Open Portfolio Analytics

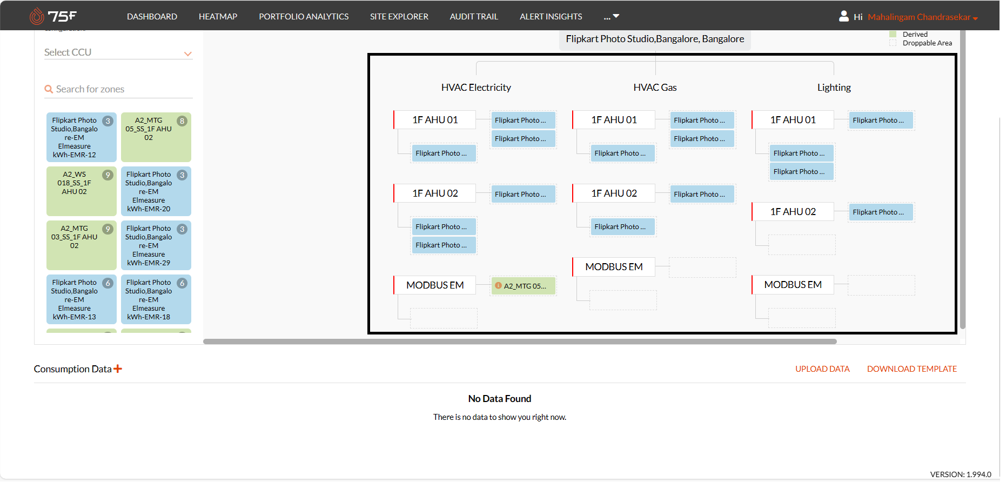point(304,16)
